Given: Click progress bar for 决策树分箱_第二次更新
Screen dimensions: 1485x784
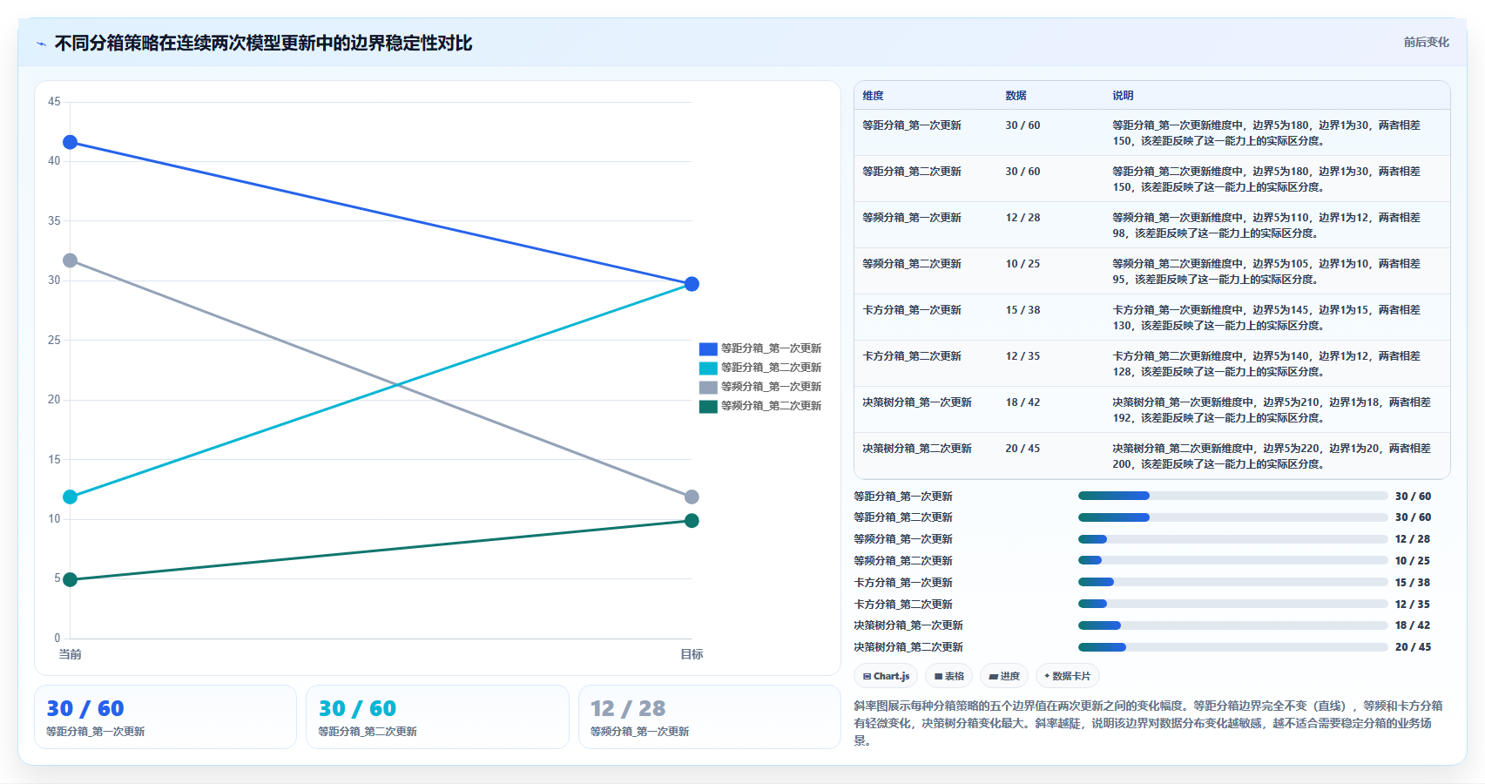Looking at the screenshot, I should [1233, 647].
